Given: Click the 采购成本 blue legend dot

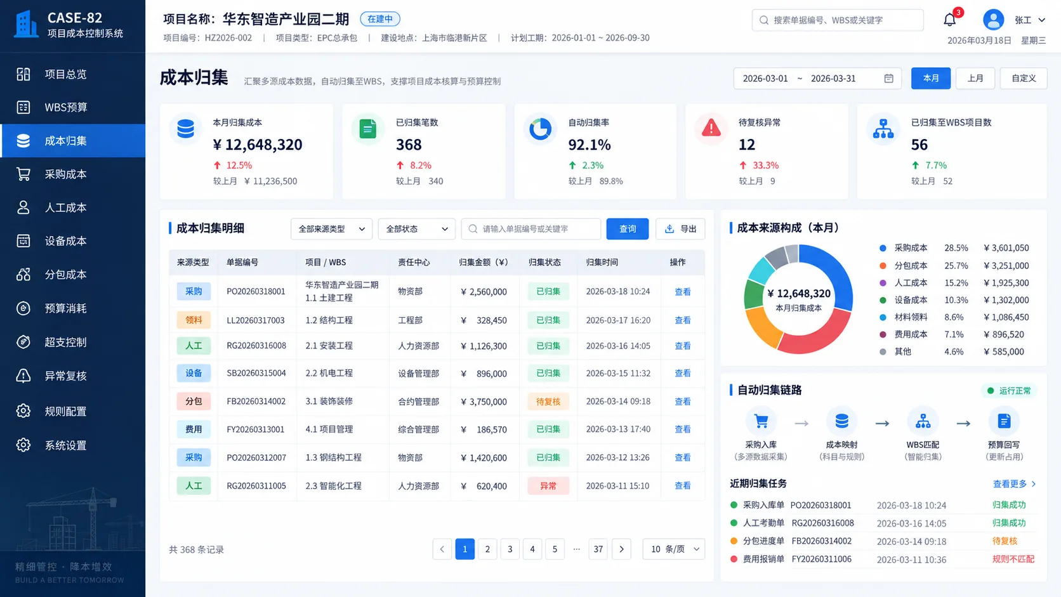Looking at the screenshot, I should [883, 248].
